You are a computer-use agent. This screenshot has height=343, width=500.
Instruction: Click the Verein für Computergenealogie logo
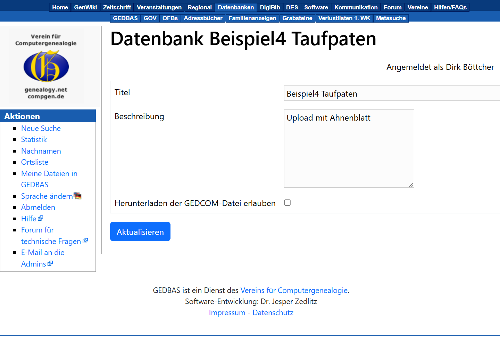[x=46, y=66]
